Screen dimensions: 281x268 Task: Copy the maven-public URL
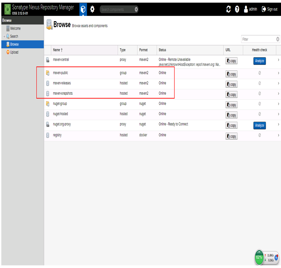pyautogui.click(x=231, y=74)
